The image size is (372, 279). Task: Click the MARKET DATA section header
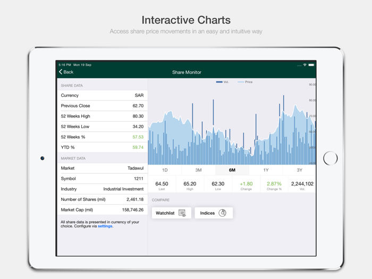click(73, 158)
